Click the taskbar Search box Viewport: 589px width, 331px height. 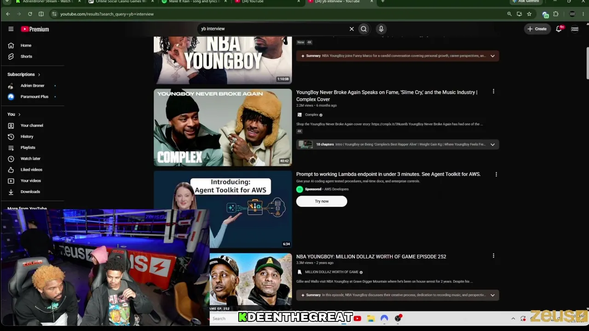(x=224, y=318)
